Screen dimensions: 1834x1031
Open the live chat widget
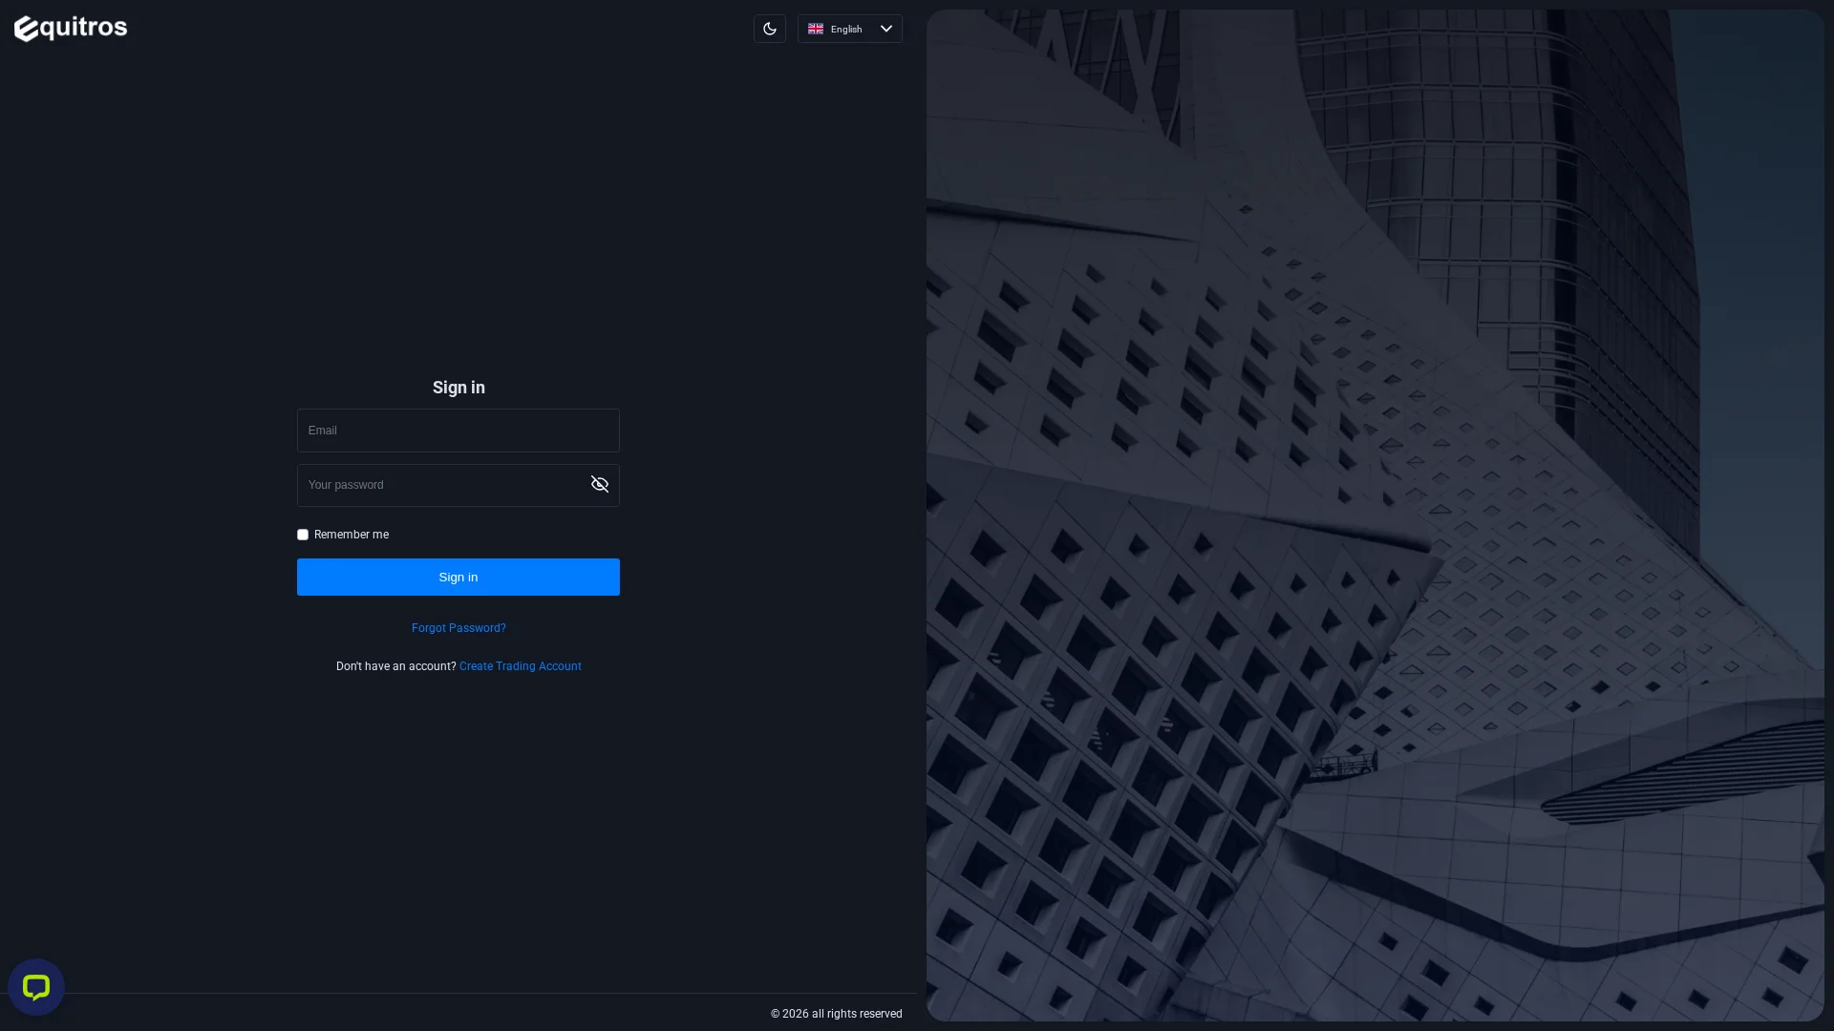click(x=36, y=987)
